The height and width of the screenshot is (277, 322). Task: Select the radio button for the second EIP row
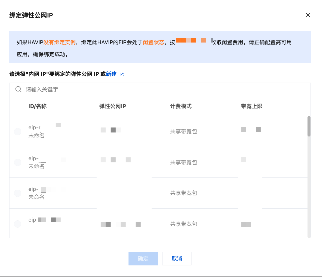click(18, 162)
